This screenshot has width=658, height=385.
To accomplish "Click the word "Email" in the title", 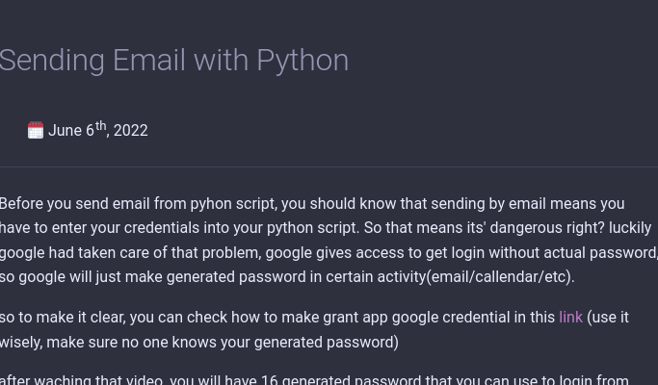I will point(149,61).
